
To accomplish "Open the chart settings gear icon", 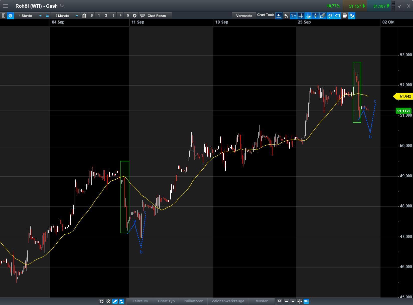I will (x=134, y=16).
